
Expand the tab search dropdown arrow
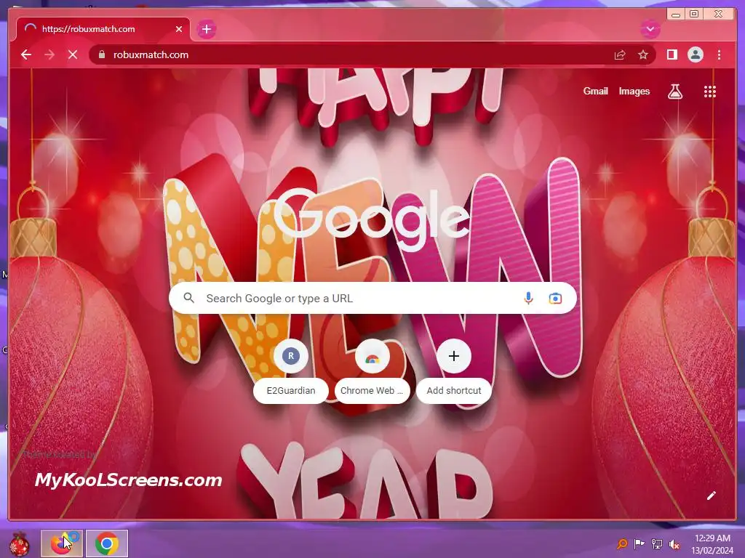(650, 29)
